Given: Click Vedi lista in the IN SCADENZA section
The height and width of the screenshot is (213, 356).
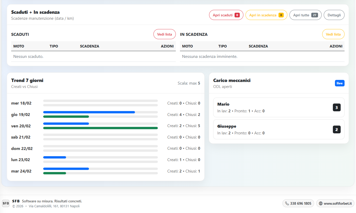Looking at the screenshot, I should (333, 34).
